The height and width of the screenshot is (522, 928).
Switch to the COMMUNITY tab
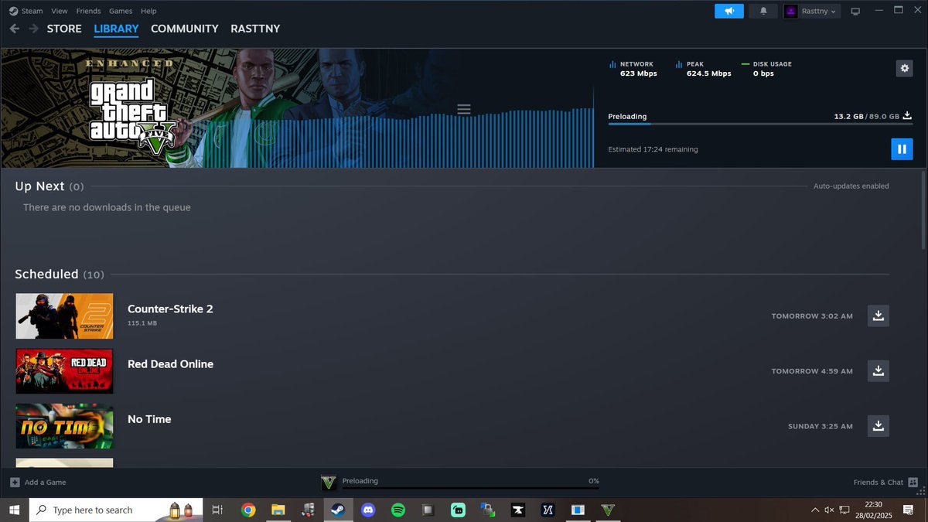185,29
